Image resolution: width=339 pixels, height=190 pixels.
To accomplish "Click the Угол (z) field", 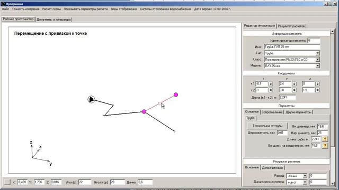I will pyautogui.click(x=85, y=182).
